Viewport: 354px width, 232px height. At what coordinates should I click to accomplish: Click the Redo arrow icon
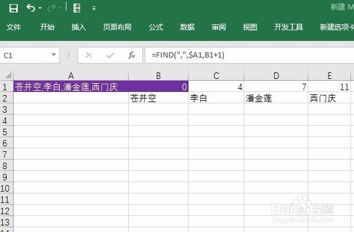tap(52, 8)
